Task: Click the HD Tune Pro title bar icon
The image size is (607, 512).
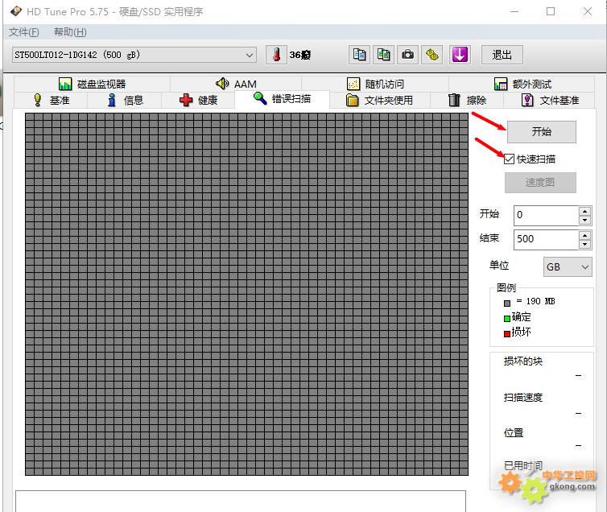Action: point(16,11)
